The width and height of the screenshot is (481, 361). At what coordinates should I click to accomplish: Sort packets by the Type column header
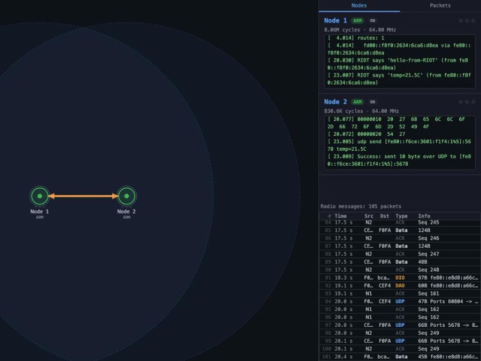[x=401, y=216]
